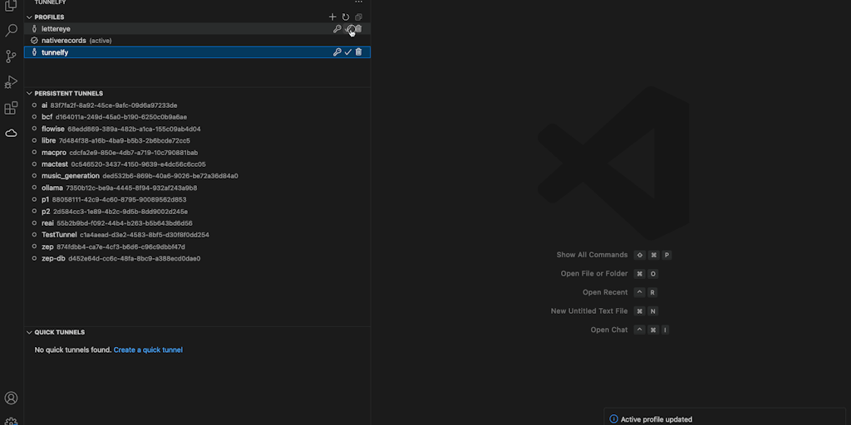Select the p2 persistent tunnel
This screenshot has height=425, width=851.
[x=198, y=212]
